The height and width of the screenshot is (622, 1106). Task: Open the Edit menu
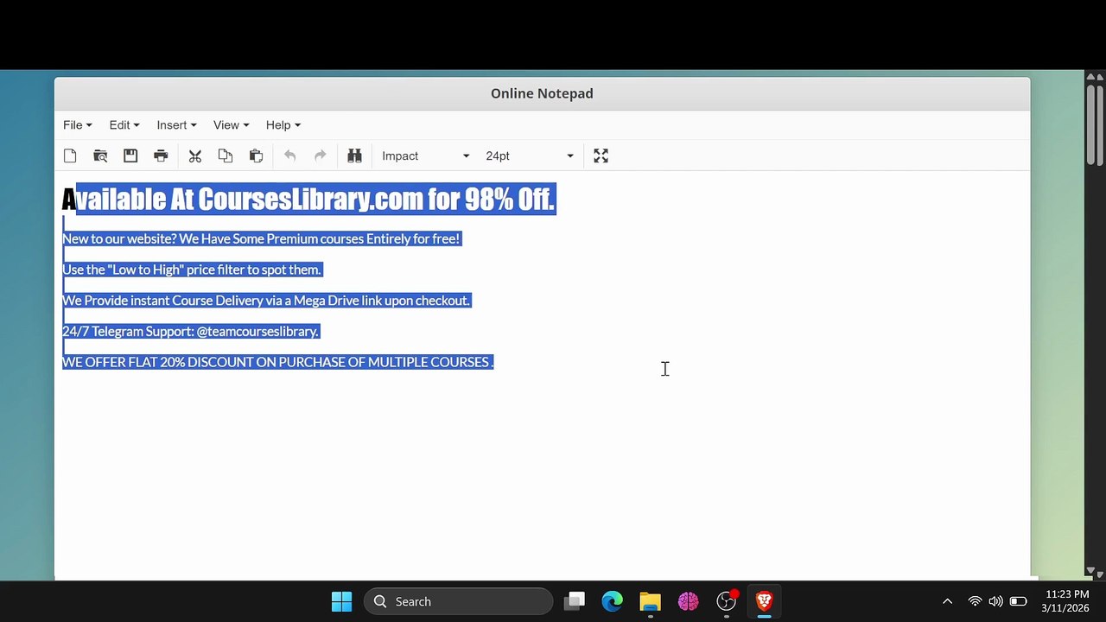(x=124, y=125)
